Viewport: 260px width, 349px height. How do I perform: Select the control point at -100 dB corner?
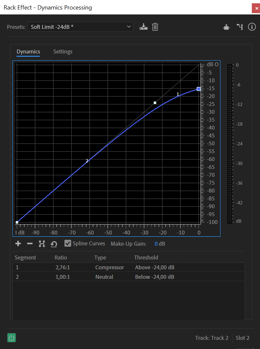point(17,222)
